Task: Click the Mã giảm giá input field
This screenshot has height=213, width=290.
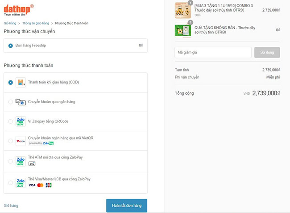Action: 213,52
